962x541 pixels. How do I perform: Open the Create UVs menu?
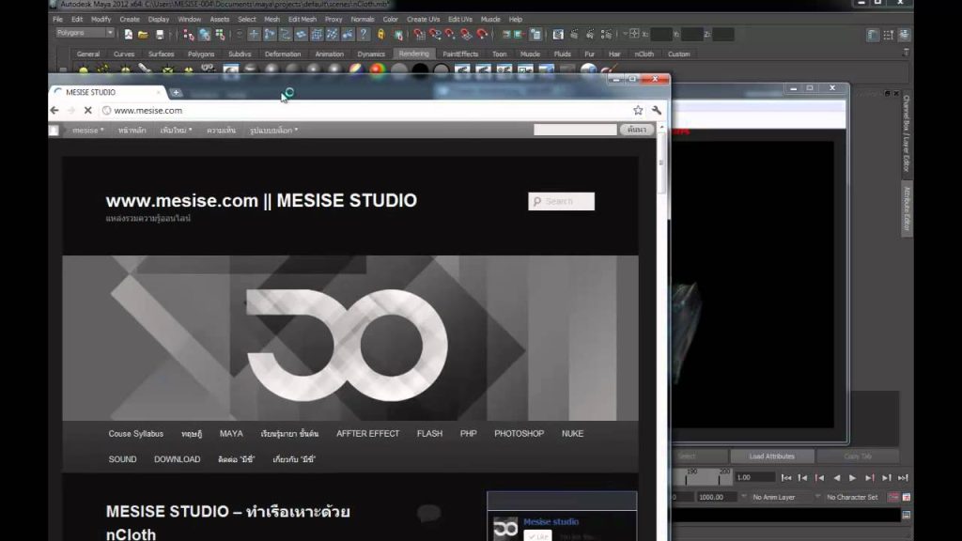tap(424, 19)
